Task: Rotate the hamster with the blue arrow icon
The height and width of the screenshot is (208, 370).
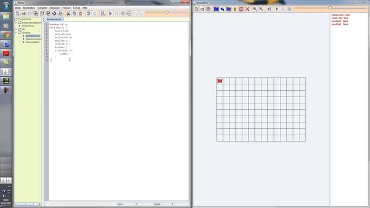Action: 222,9
